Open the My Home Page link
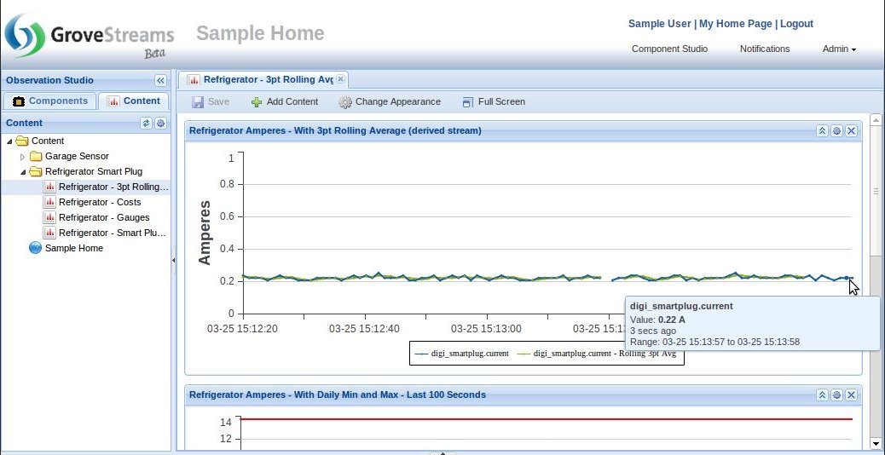 735,24
